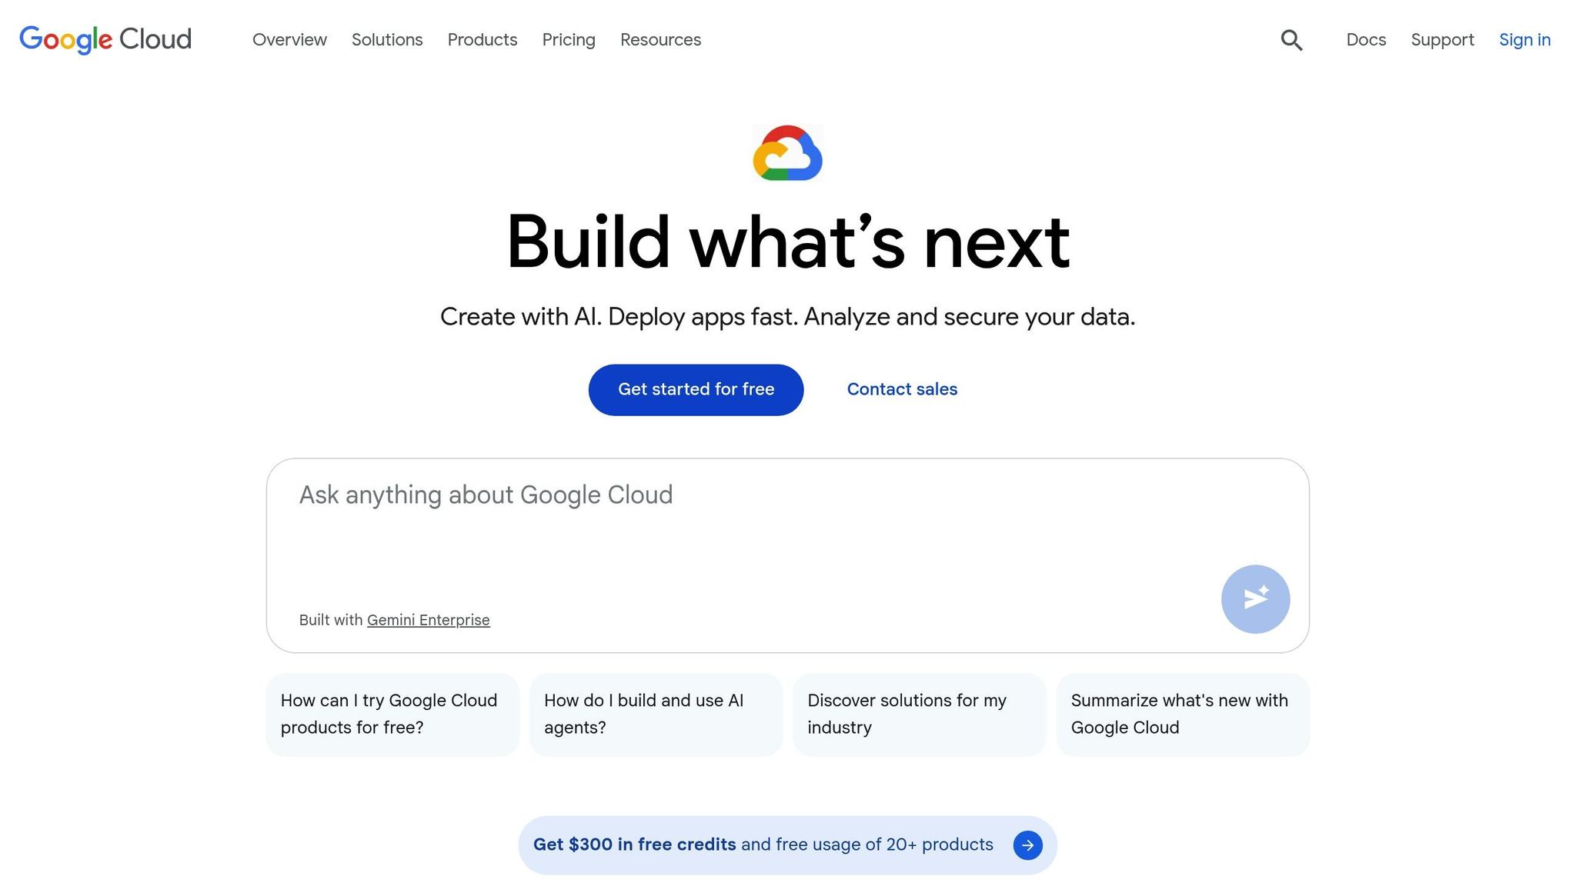Open the Resources menu
This screenshot has height=886, width=1576.
660,40
